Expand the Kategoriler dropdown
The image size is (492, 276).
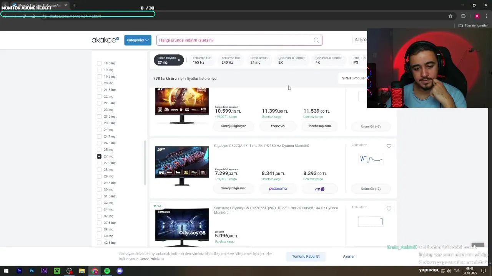[x=138, y=40]
